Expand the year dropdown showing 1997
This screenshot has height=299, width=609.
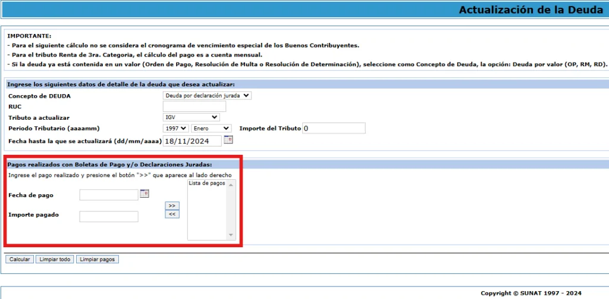[x=175, y=128]
